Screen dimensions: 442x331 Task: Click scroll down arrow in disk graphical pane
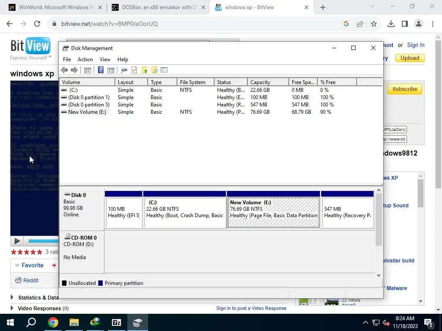pos(379,275)
